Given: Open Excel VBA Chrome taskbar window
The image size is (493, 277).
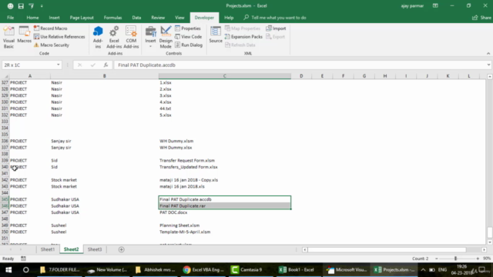Looking at the screenshot, I should click(203, 270).
